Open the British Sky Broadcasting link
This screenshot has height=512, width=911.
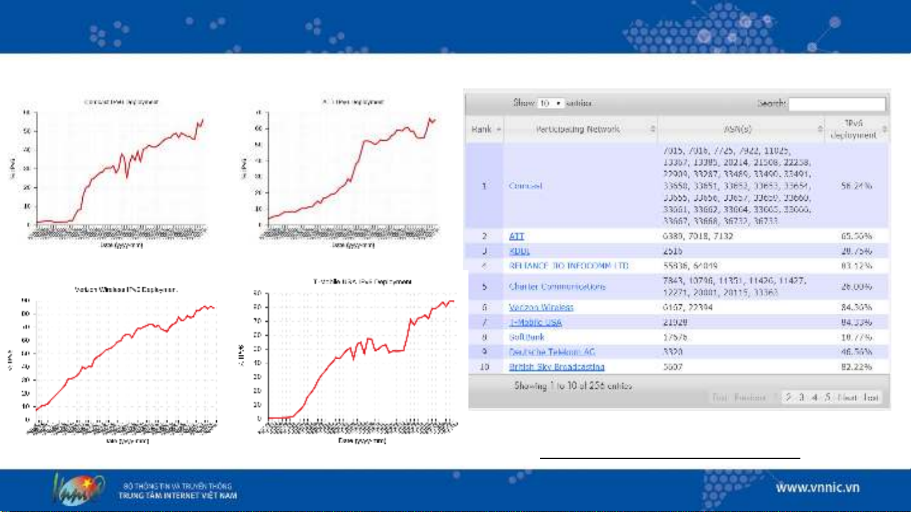coord(556,367)
